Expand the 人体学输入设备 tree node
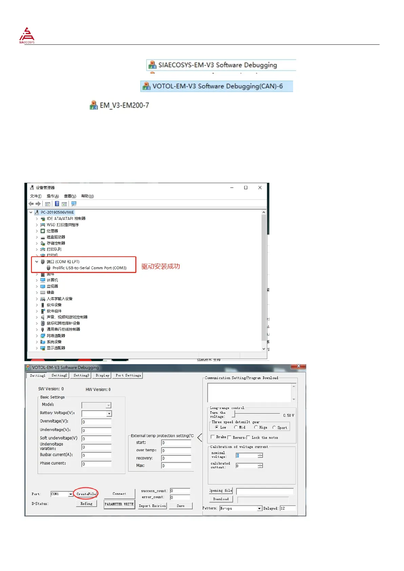 (x=37, y=299)
